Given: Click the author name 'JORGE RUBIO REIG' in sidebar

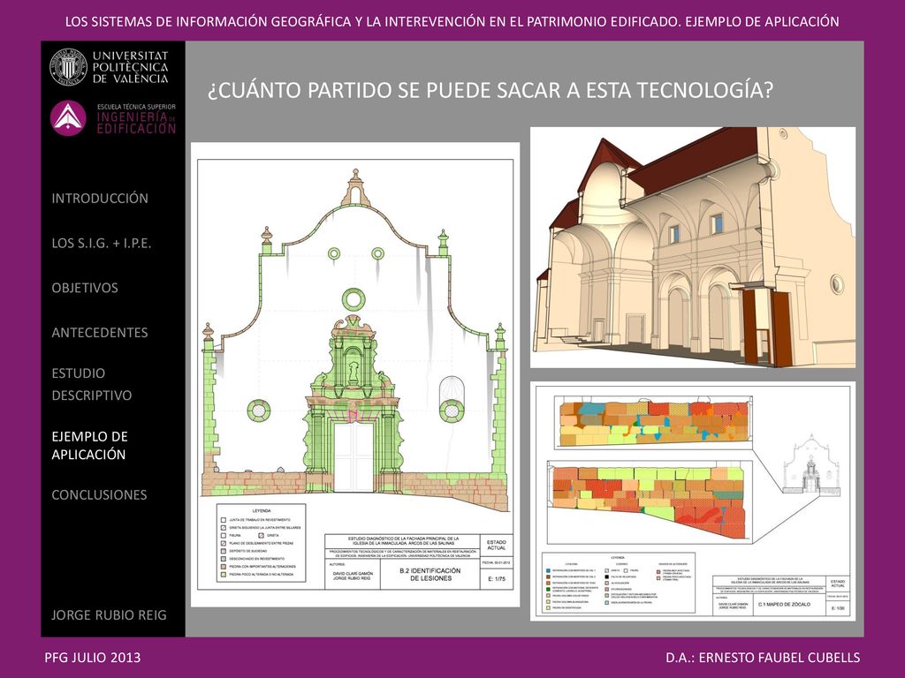Looking at the screenshot, I should pos(109,615).
